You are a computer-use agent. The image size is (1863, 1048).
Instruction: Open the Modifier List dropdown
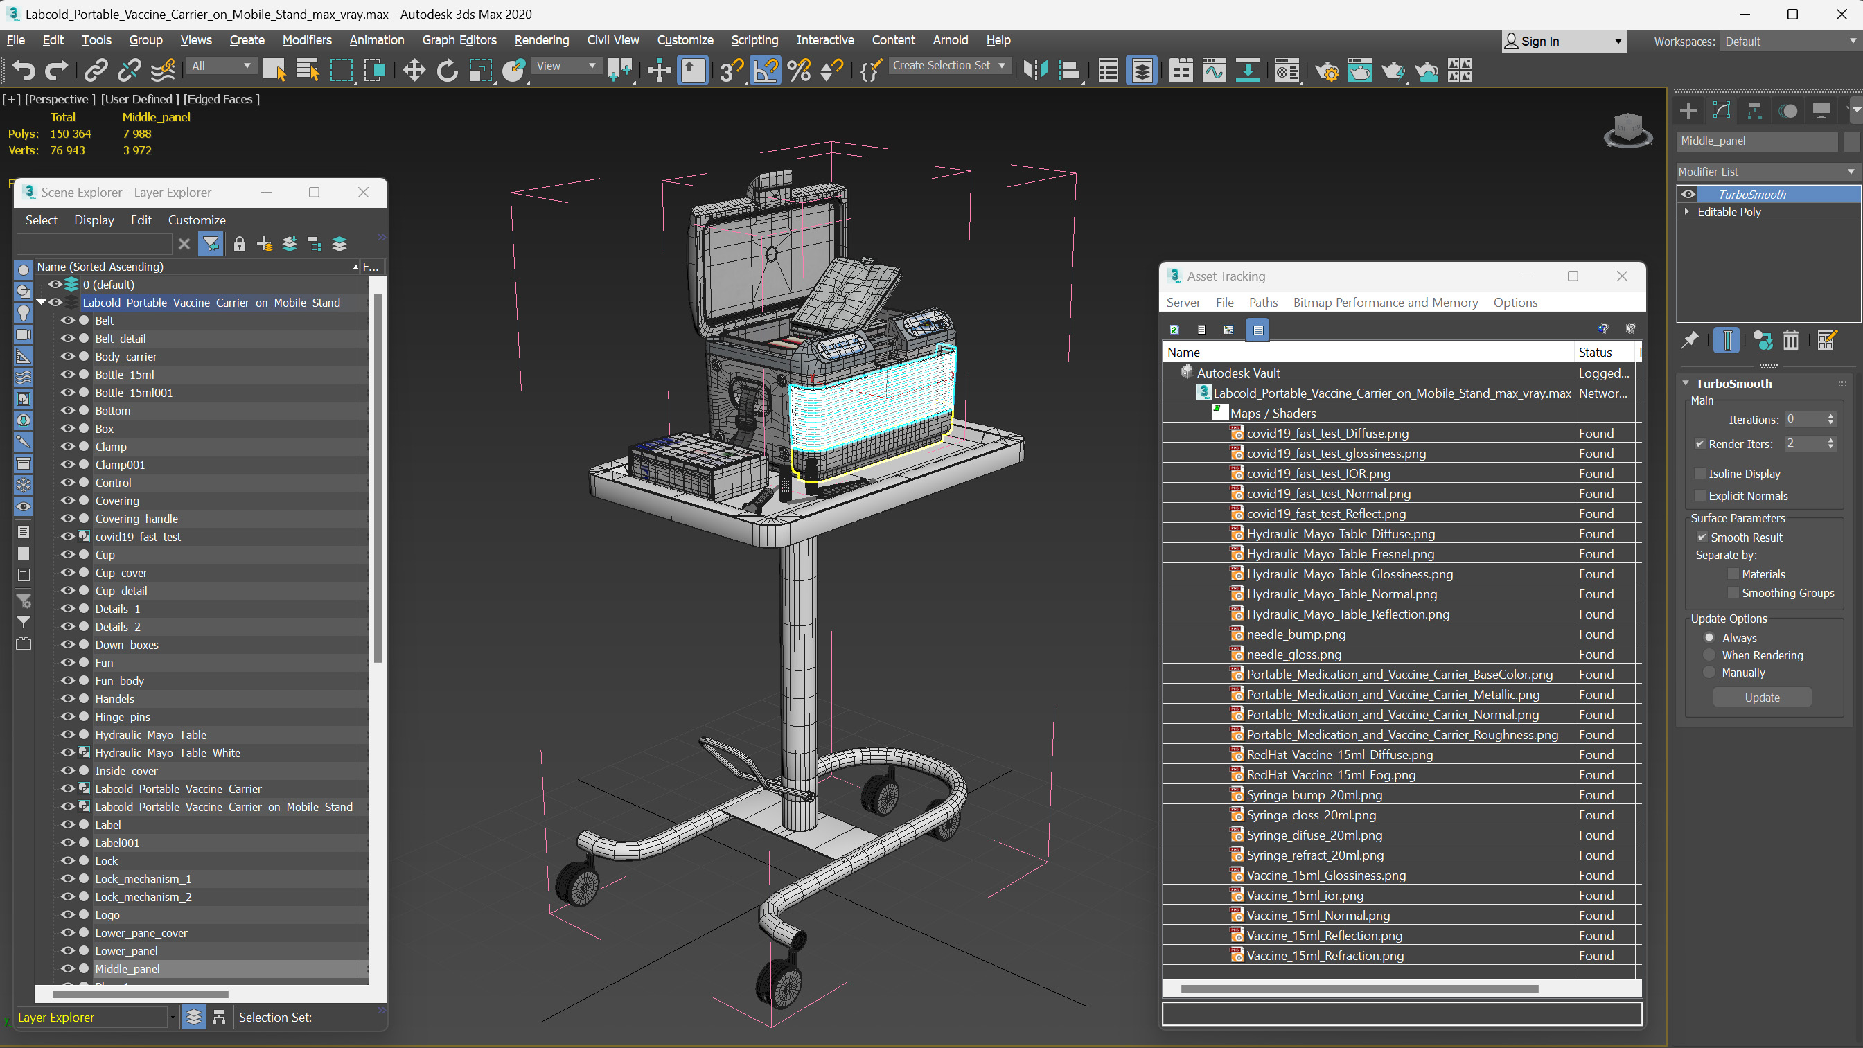click(x=1767, y=171)
